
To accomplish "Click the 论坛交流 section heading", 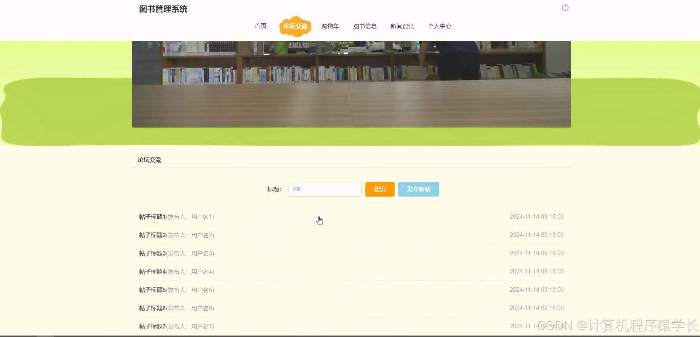I will 149,159.
